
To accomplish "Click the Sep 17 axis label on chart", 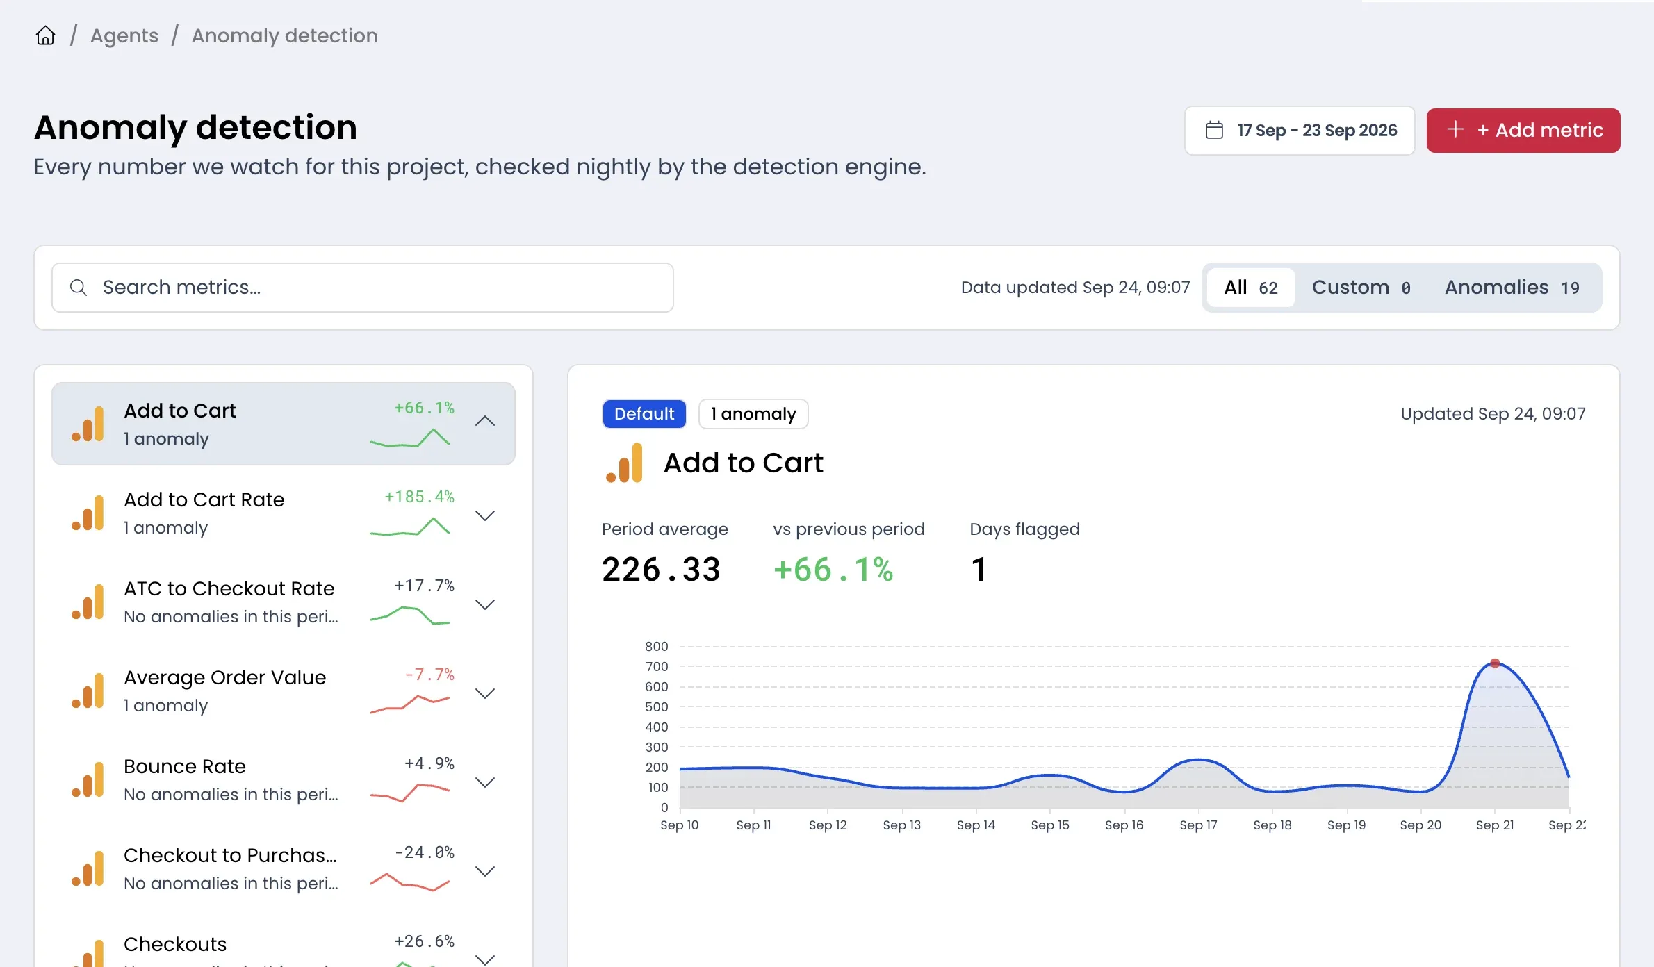I will [1198, 825].
